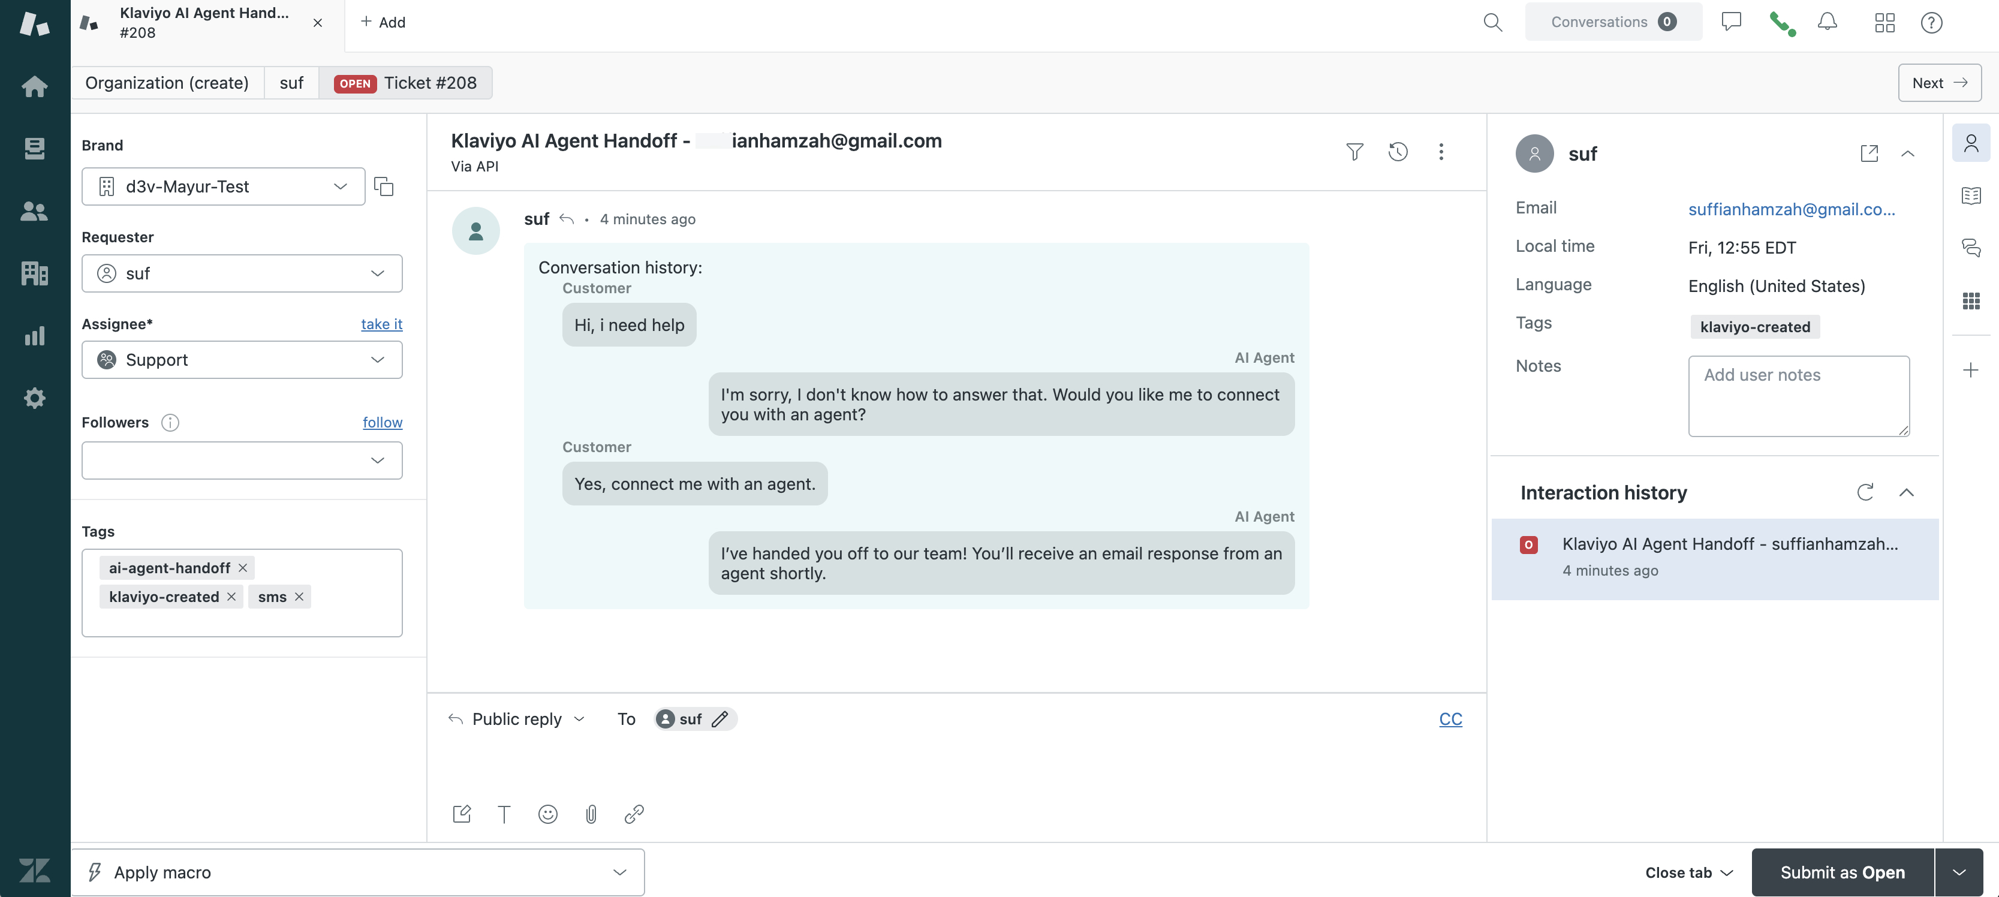
Task: Open the emoji picker in the reply composer
Action: point(548,814)
